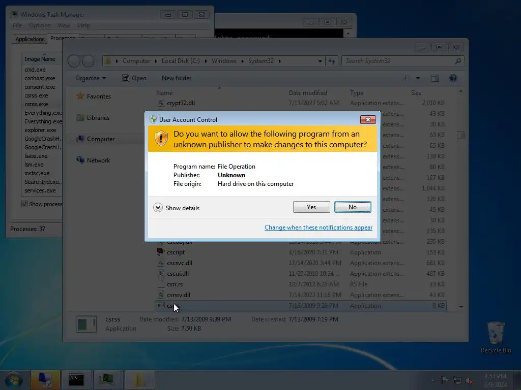
Task: Sort by Size column in Explorer
Action: pyautogui.click(x=416, y=93)
